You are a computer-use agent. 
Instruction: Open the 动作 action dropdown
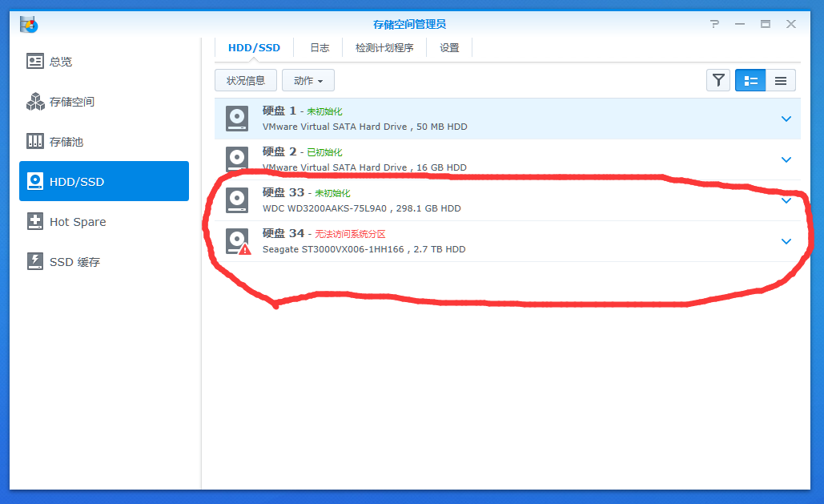308,80
